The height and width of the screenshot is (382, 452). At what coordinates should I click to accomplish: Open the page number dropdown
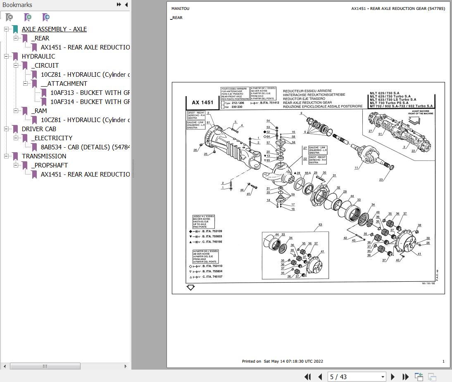(383, 377)
